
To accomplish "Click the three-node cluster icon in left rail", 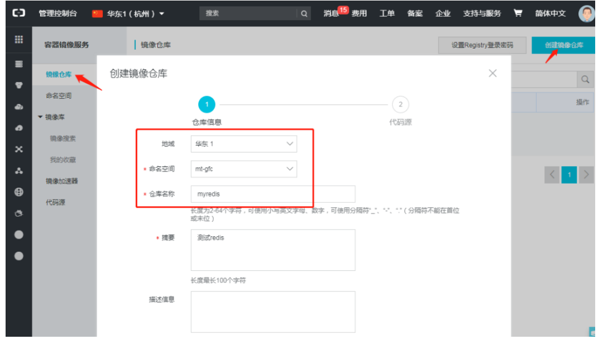I will click(18, 171).
